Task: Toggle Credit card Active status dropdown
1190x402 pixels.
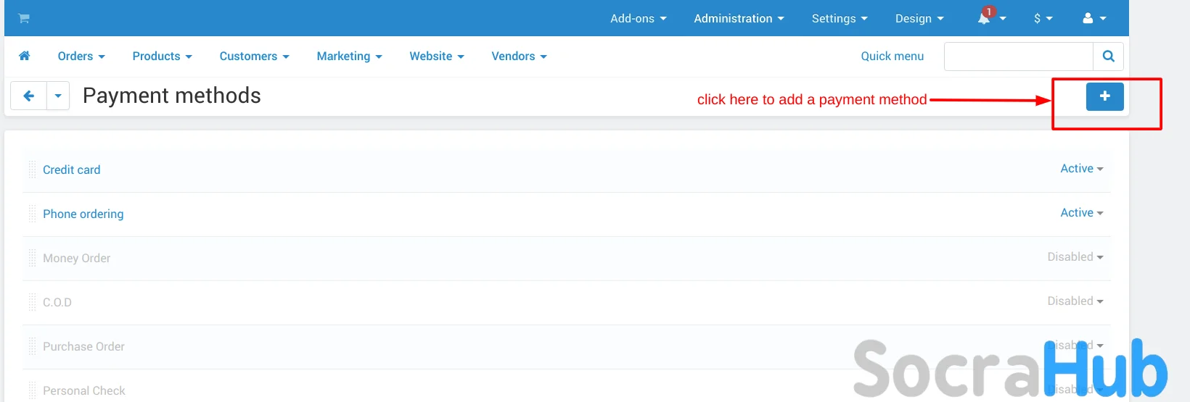Action: coord(1081,169)
